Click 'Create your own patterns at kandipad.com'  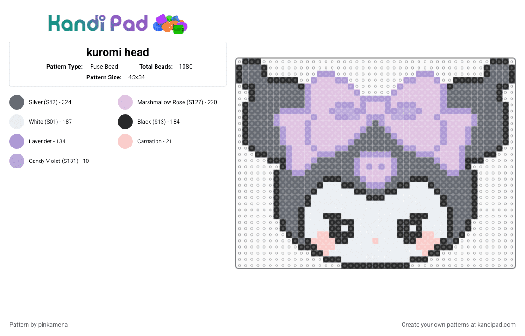pos(458,325)
